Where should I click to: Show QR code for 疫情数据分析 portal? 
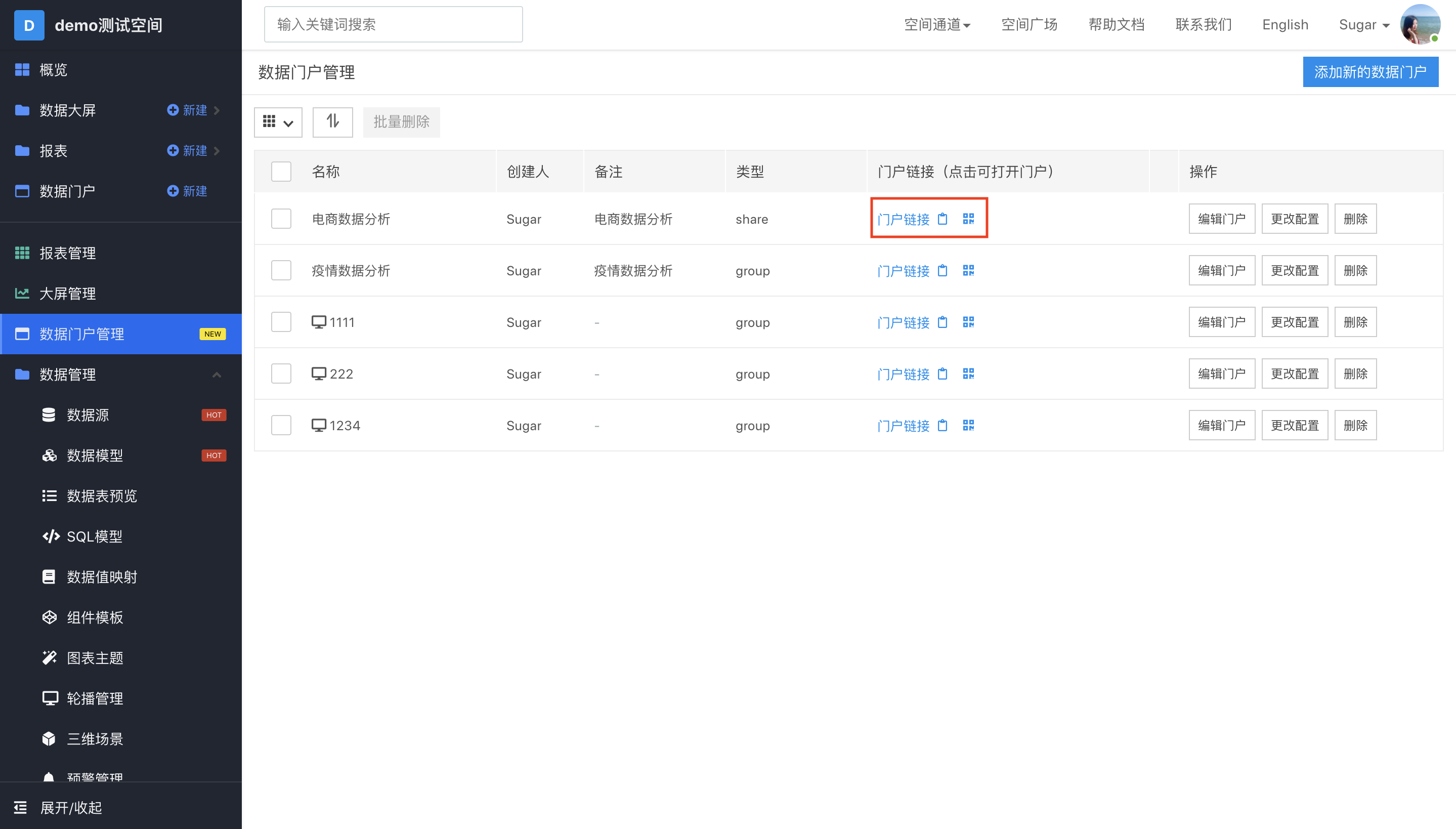coord(968,270)
